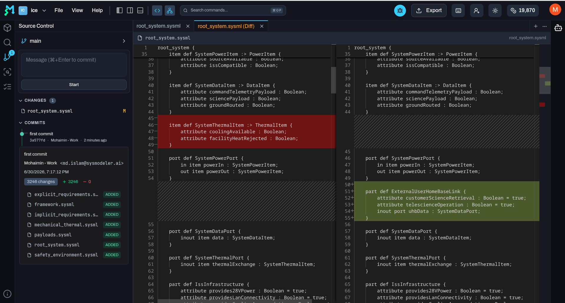
Task: Open the user avatar M menu
Action: pyautogui.click(x=555, y=9)
